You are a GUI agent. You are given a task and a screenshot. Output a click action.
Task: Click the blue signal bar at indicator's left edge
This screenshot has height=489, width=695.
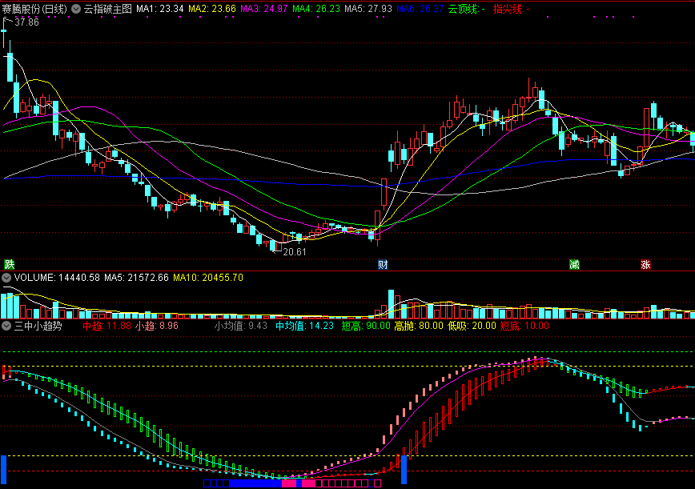pyautogui.click(x=3, y=469)
